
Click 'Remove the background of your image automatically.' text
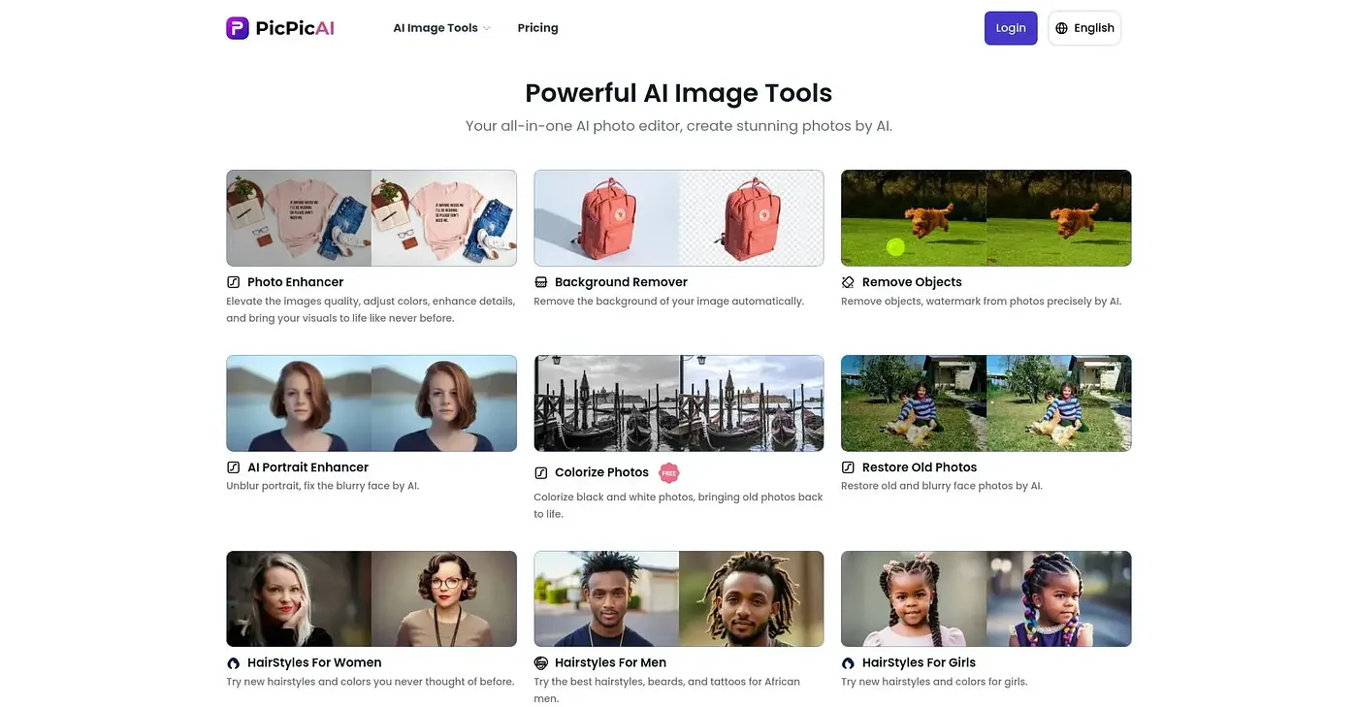point(668,302)
